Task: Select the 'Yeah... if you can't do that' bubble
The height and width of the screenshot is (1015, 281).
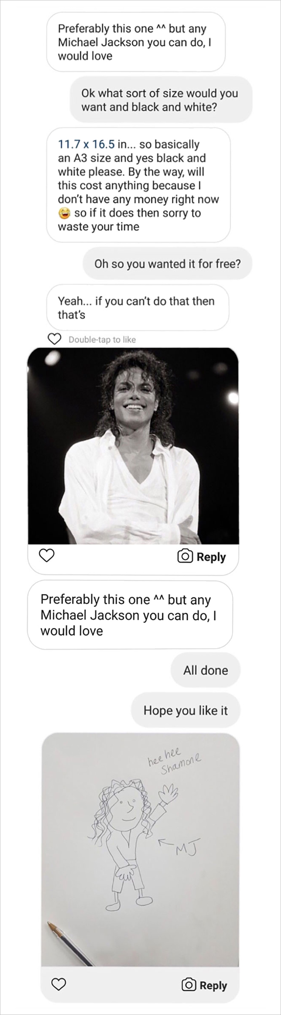Action: [138, 307]
